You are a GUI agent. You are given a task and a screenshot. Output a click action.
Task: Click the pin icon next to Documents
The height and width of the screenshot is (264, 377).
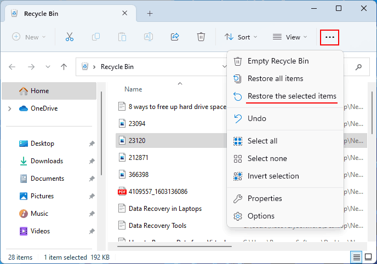pyautogui.click(x=92, y=179)
